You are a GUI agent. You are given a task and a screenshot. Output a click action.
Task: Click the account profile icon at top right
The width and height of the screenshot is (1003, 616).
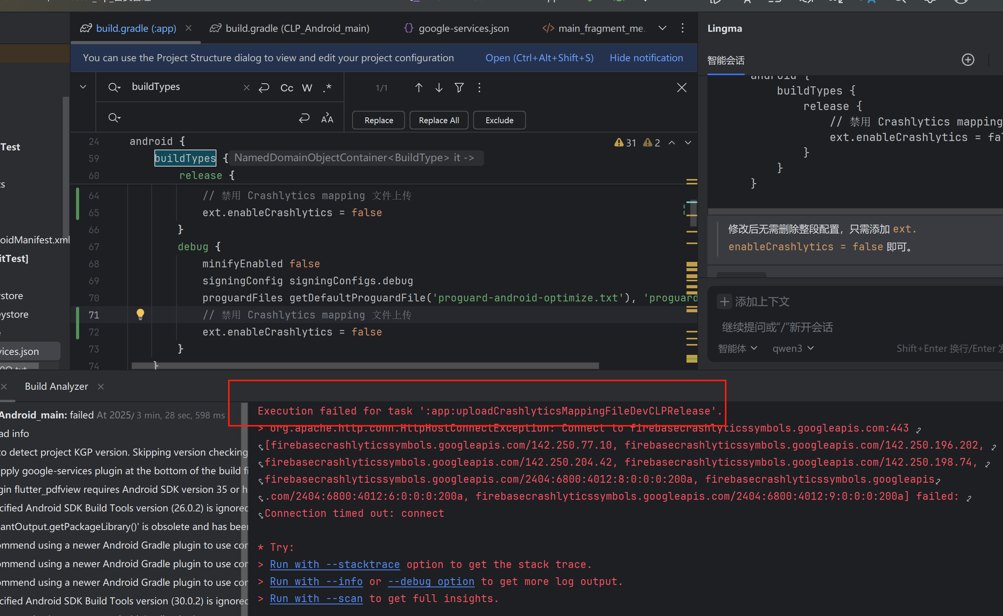961,2
